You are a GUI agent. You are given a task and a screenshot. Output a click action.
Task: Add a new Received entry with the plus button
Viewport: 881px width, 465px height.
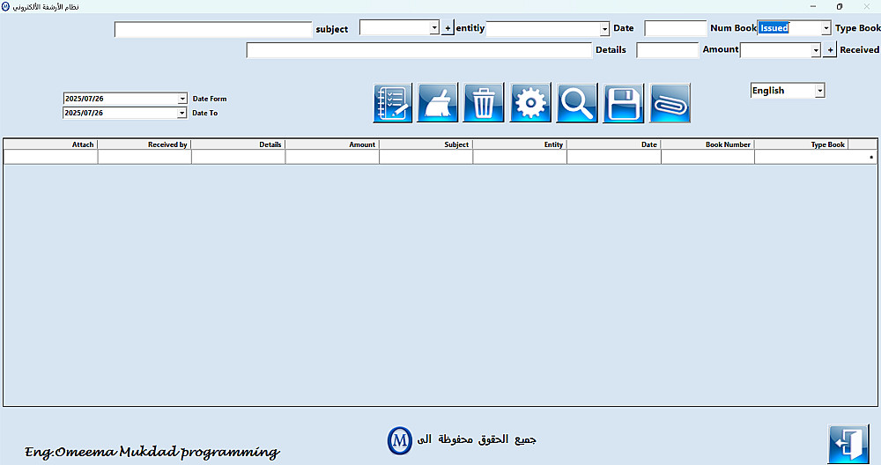tap(830, 50)
